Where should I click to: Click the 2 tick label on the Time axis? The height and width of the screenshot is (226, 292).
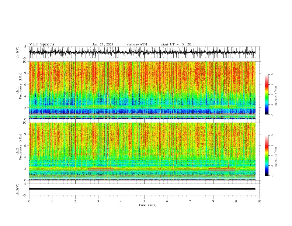75,201
